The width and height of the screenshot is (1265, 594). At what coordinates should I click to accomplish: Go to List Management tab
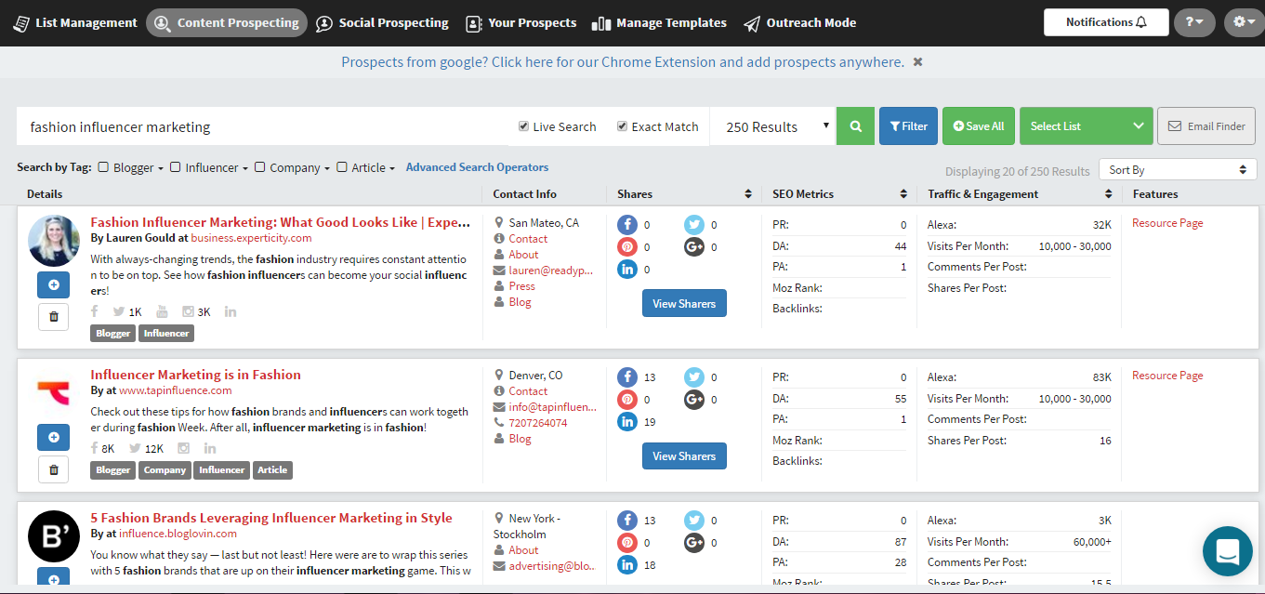tap(75, 23)
